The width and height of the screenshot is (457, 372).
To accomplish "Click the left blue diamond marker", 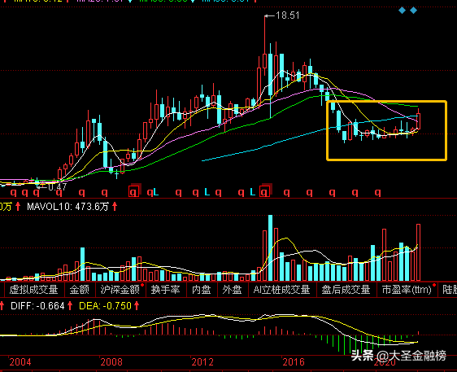I will [403, 11].
